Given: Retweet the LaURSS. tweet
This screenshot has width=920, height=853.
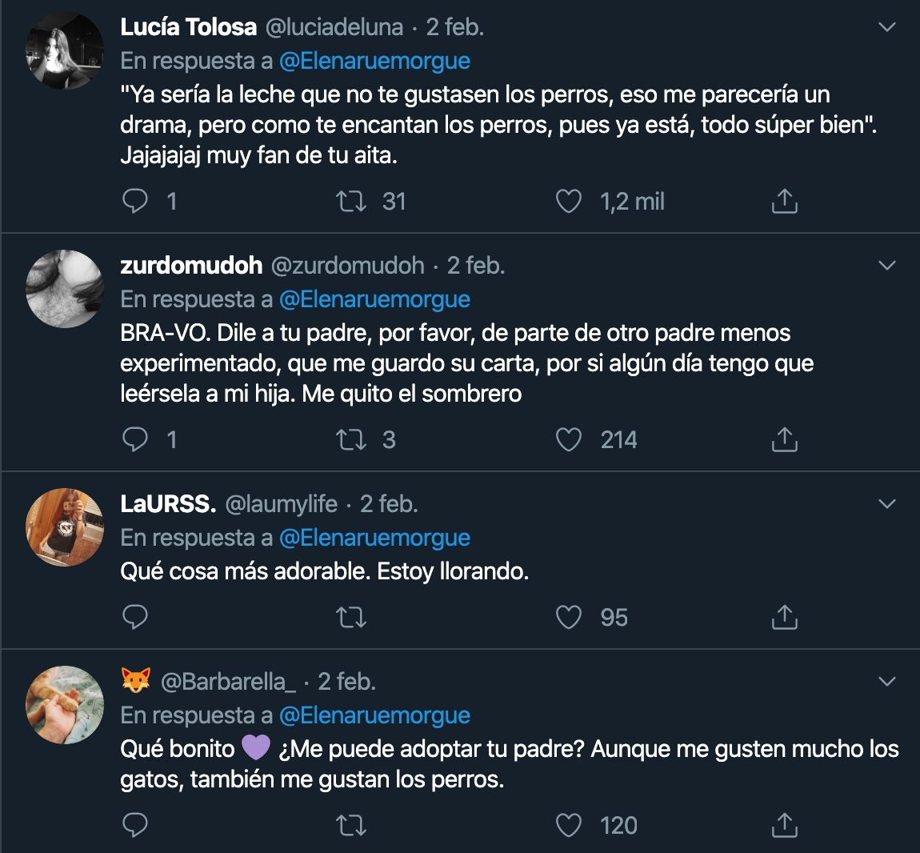Looking at the screenshot, I should pyautogui.click(x=351, y=617).
